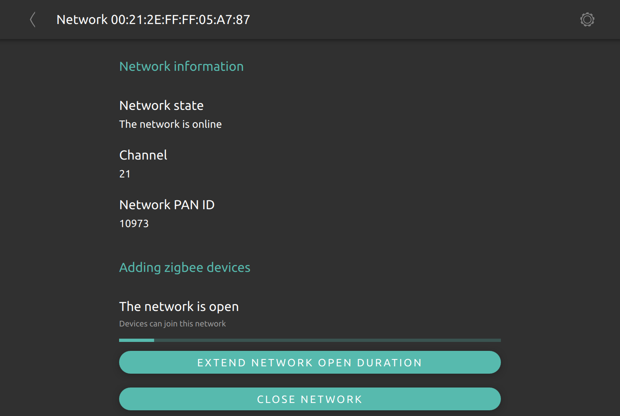Image resolution: width=620 pixels, height=416 pixels.
Task: Click the Extend Network Open Duration button
Action: [310, 362]
